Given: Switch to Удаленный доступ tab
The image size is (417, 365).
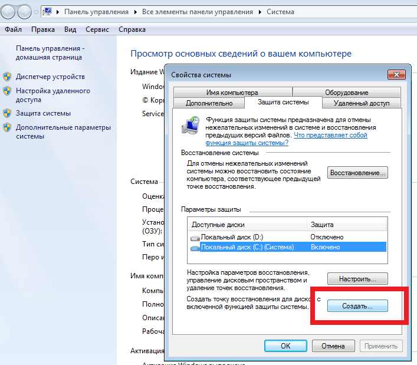Looking at the screenshot, I should coord(362,103).
